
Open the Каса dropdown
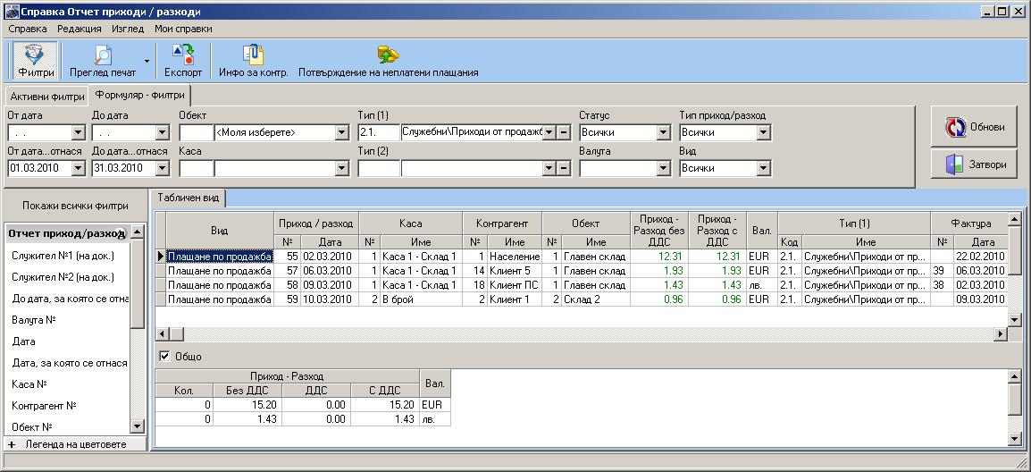point(342,168)
